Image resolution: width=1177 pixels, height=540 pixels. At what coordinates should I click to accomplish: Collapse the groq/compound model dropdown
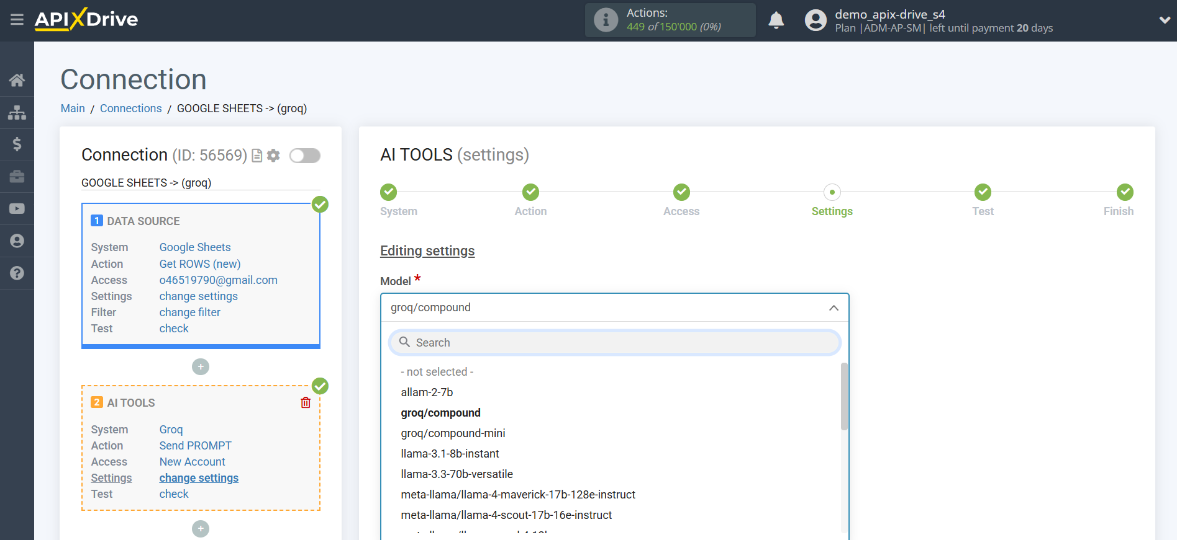click(x=834, y=308)
